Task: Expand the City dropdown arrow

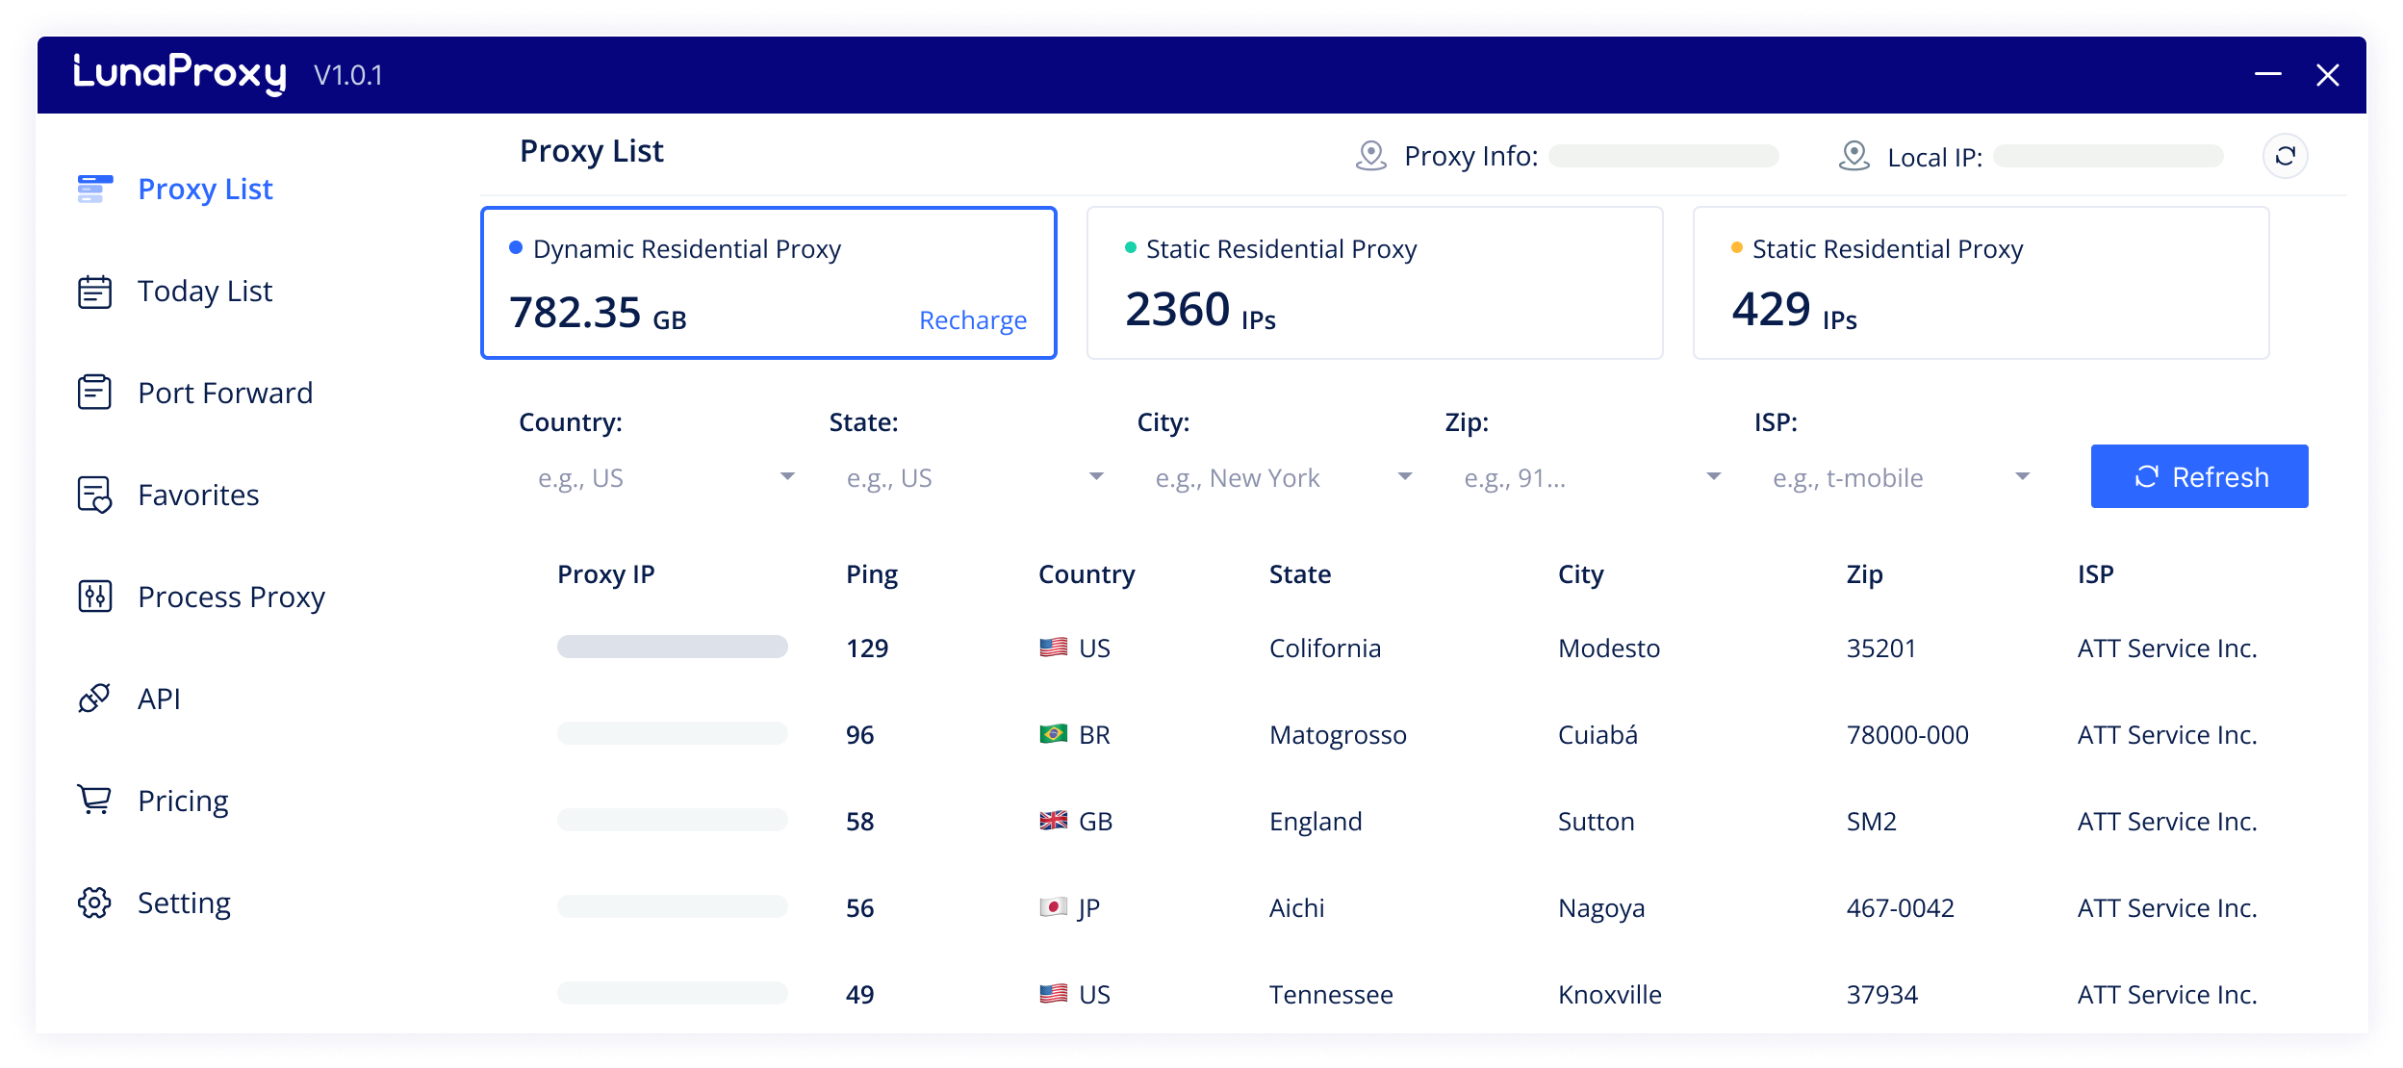Action: (1405, 477)
